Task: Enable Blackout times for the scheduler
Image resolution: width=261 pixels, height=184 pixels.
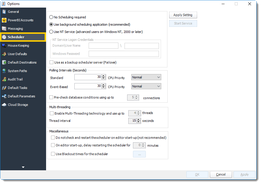Action: (x=53, y=154)
